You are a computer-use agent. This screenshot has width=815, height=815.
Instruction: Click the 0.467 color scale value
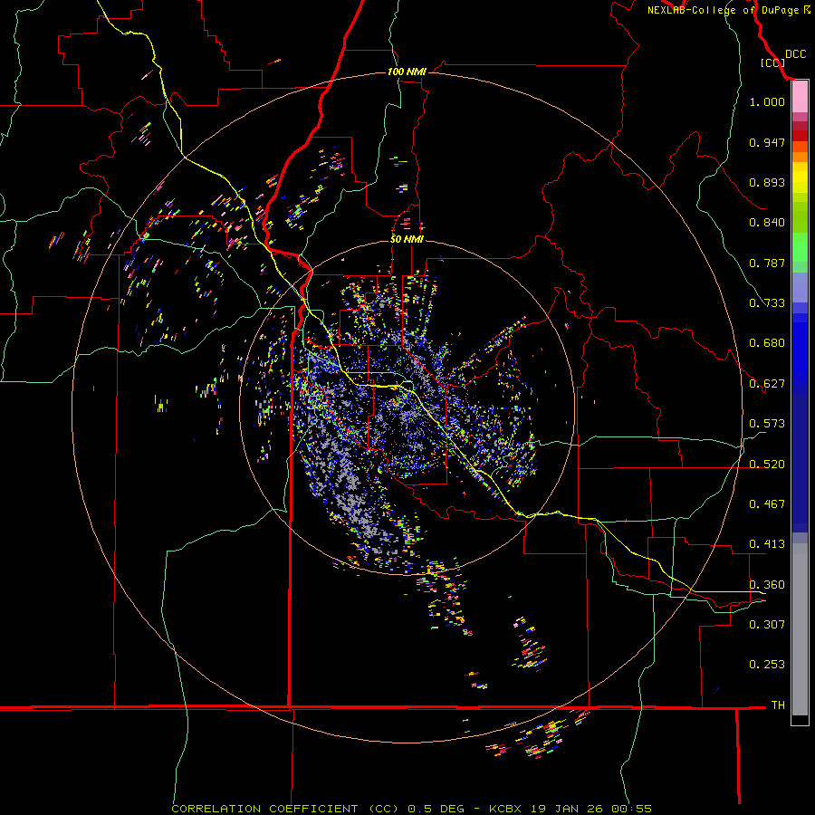tap(767, 504)
